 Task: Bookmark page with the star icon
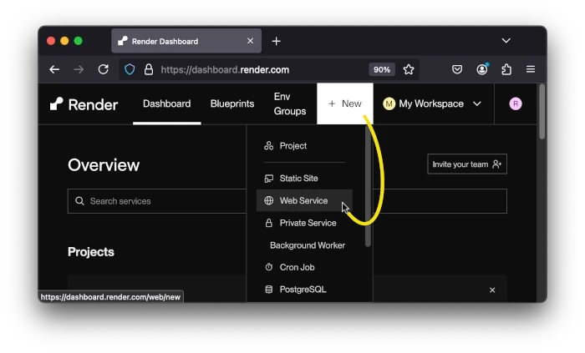pyautogui.click(x=409, y=69)
